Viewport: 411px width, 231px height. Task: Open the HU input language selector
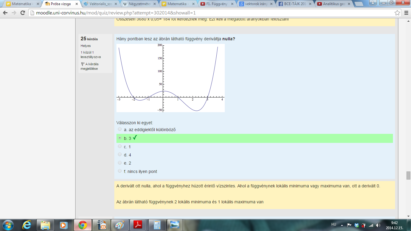(333, 224)
